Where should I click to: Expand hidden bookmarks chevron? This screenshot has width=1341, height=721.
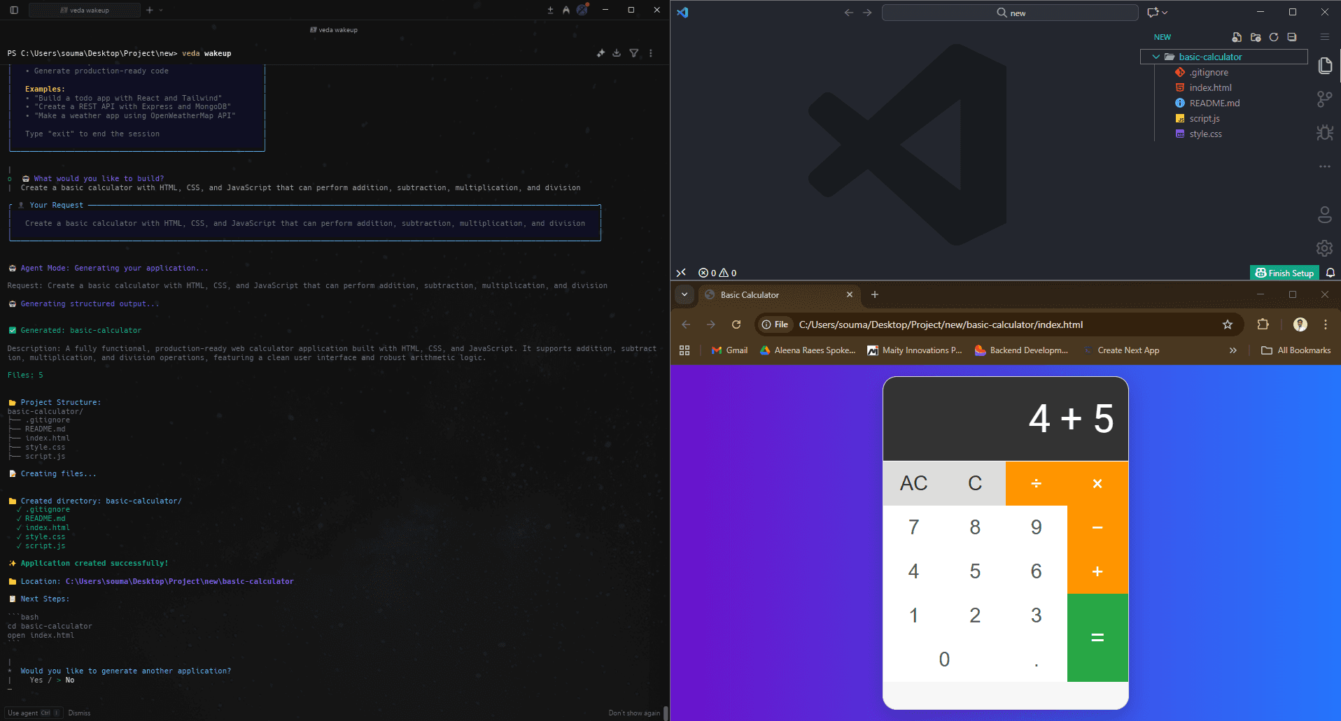(x=1233, y=350)
